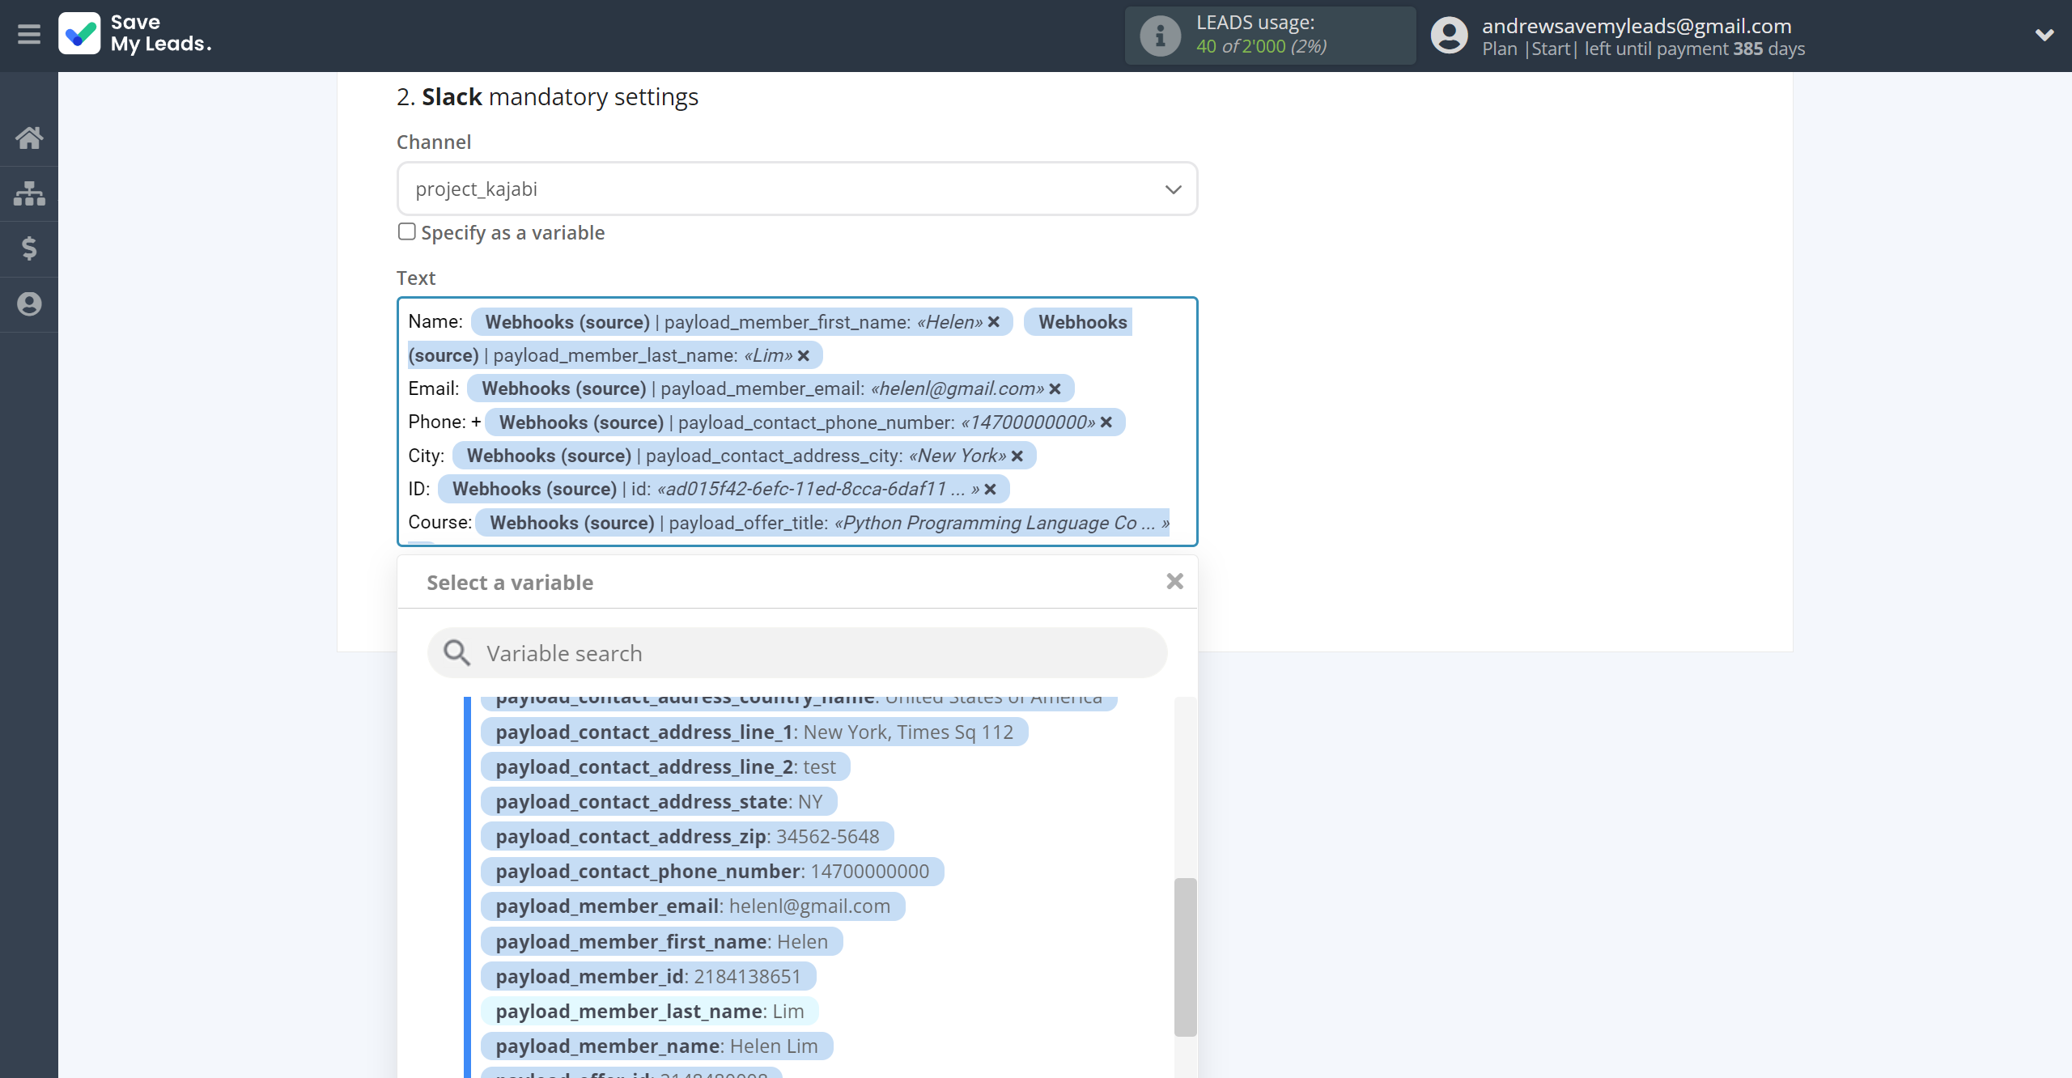The height and width of the screenshot is (1078, 2072).
Task: Select variable payload_contact_address_line_1
Action: click(x=754, y=732)
